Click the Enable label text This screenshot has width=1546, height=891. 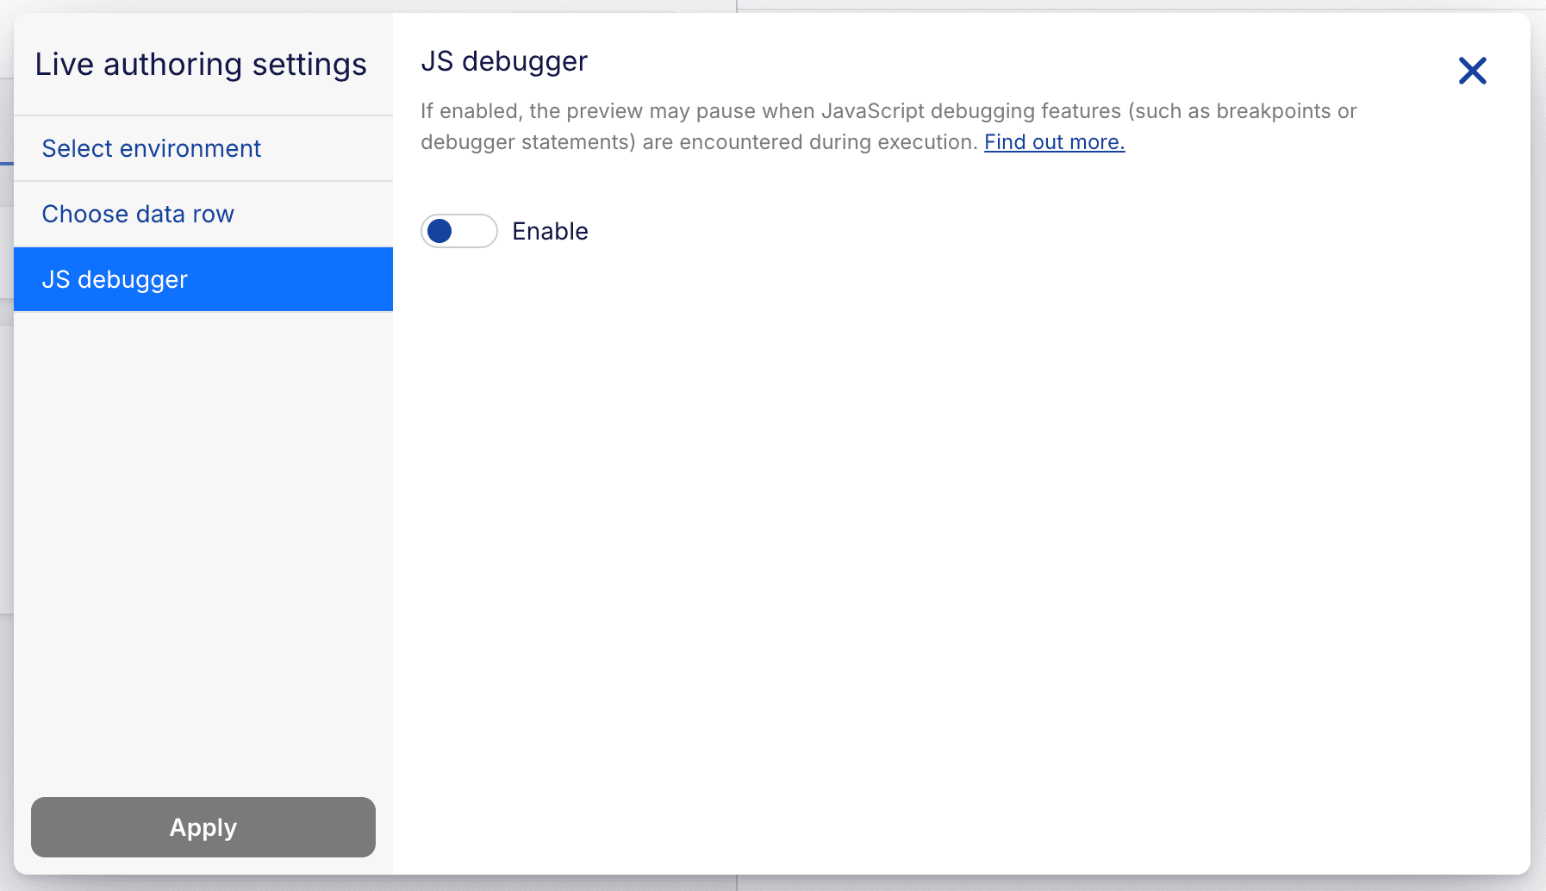pyautogui.click(x=550, y=231)
